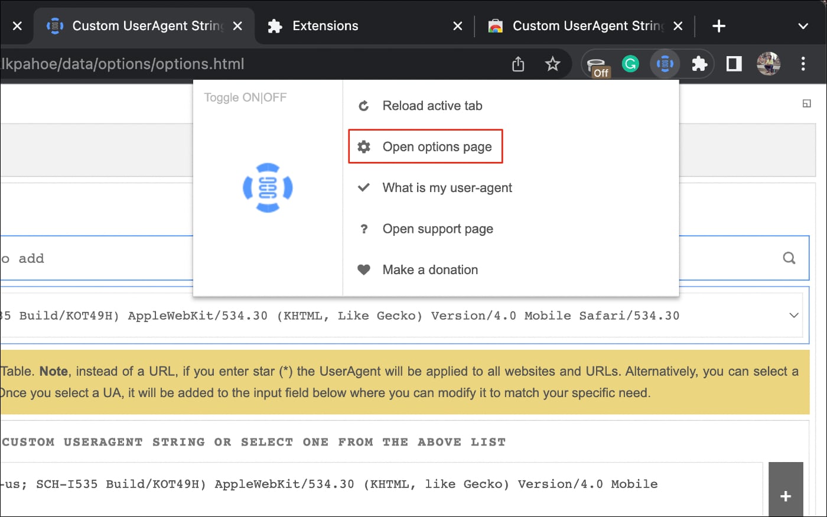Image resolution: width=827 pixels, height=517 pixels.
Task: Open the tab search chevron
Action: (803, 26)
